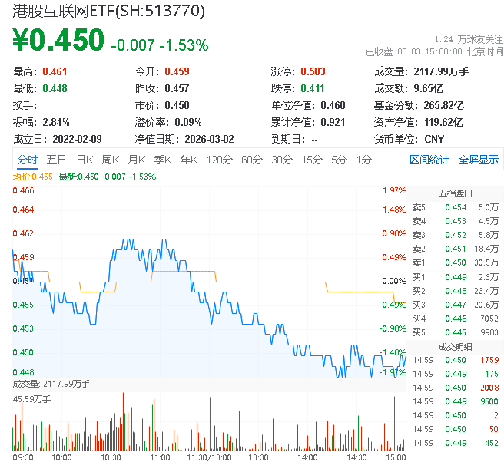
Task: Open the 日K candlestick tab
Action: pos(85,160)
